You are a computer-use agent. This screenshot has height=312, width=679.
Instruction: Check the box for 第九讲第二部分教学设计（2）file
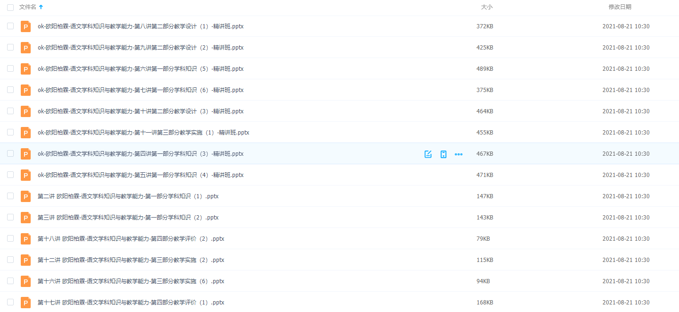10,48
